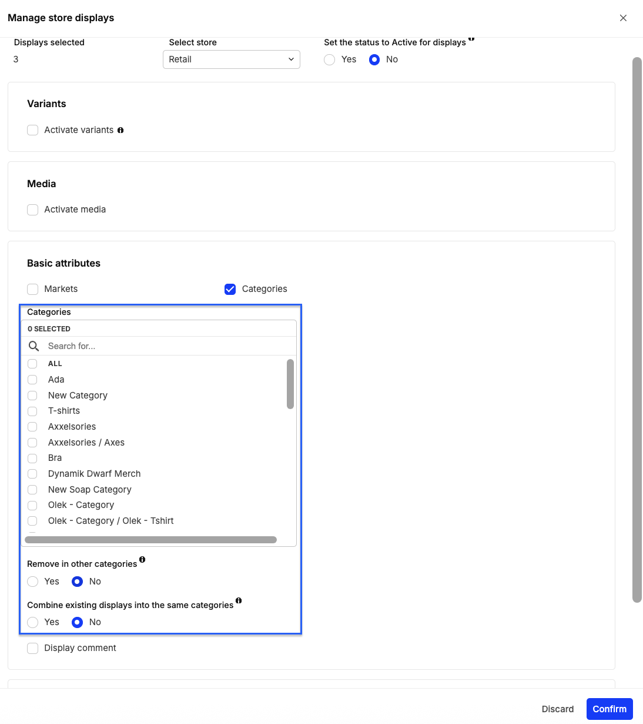The width and height of the screenshot is (643, 724).
Task: Tick the Dynamik Dwarf Merch category
Action: (32, 474)
